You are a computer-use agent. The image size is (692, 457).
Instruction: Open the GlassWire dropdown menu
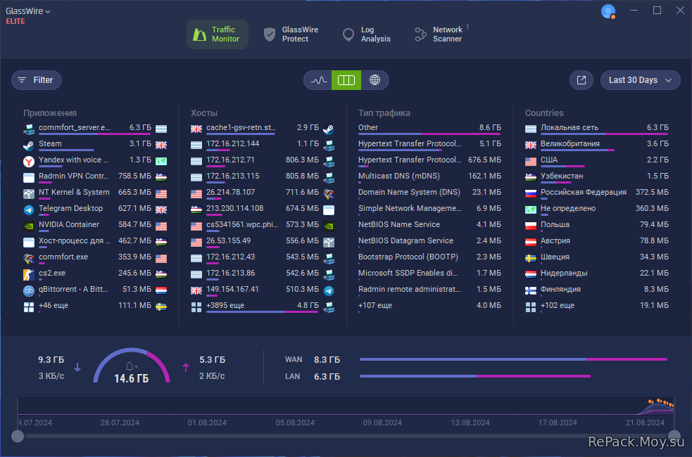[x=27, y=11]
